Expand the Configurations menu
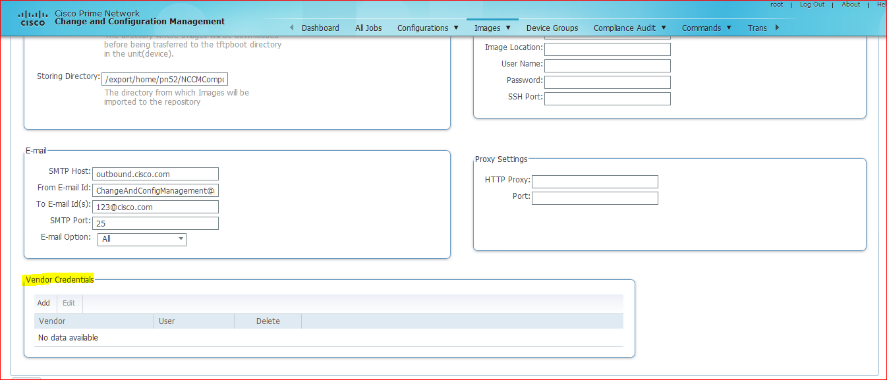Image resolution: width=887 pixels, height=380 pixels. tap(428, 28)
